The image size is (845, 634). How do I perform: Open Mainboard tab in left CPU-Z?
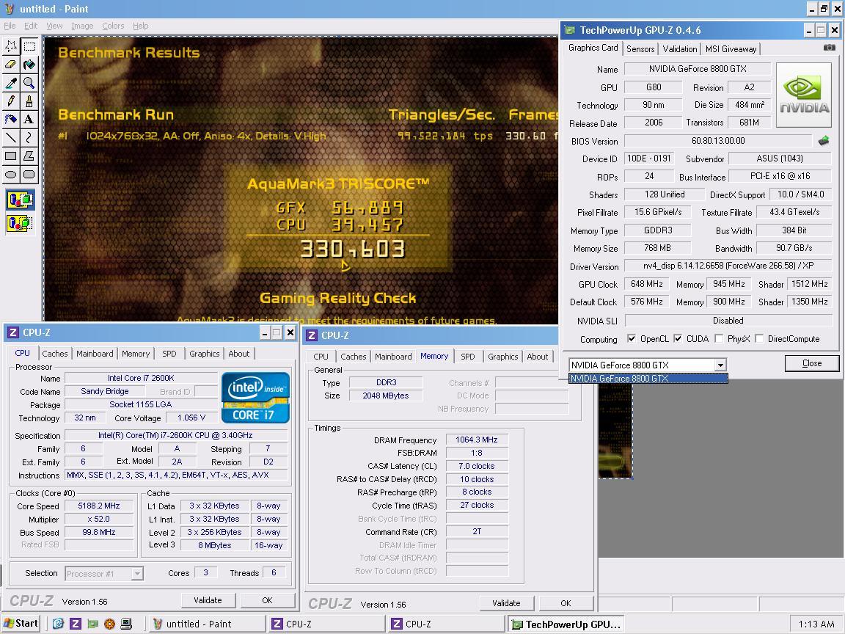[95, 354]
